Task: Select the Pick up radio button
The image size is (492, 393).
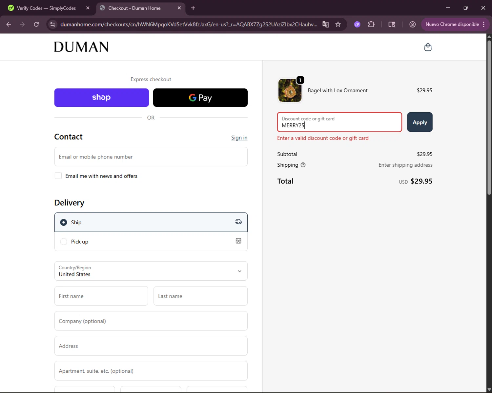Action: [x=64, y=242]
